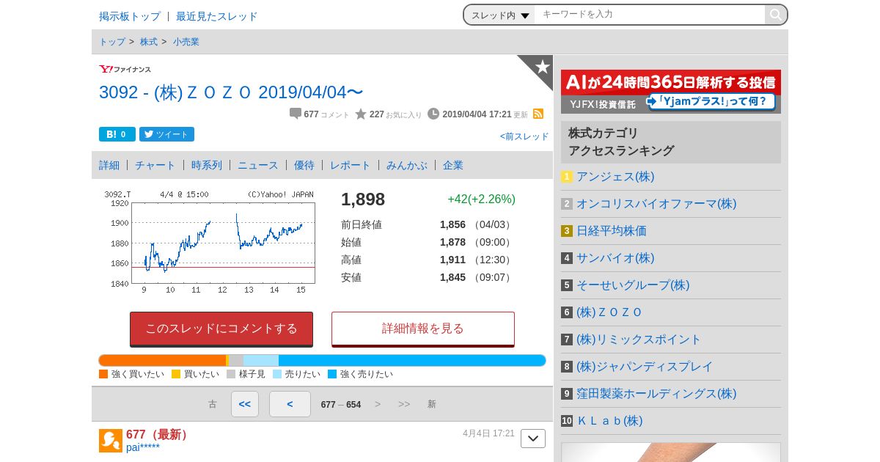The width and height of the screenshot is (880, 462).
Task: Open 最近見たスレッド link
Action: coord(217,16)
